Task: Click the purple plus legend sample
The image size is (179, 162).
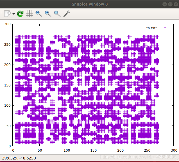Action: coord(165,28)
